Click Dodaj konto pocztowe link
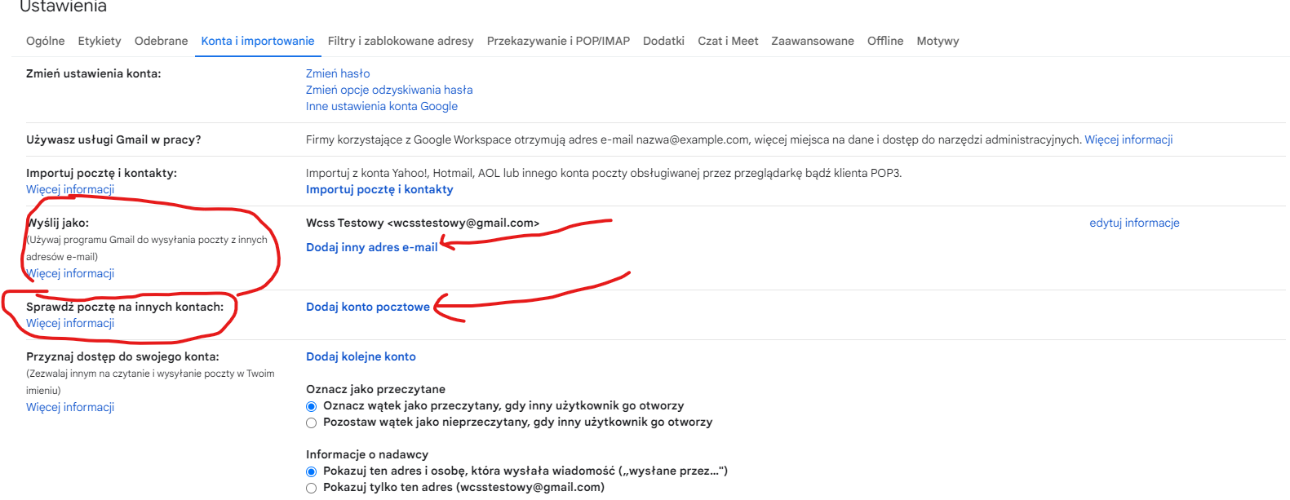Screen dimensions: 1290x500 coord(367,307)
